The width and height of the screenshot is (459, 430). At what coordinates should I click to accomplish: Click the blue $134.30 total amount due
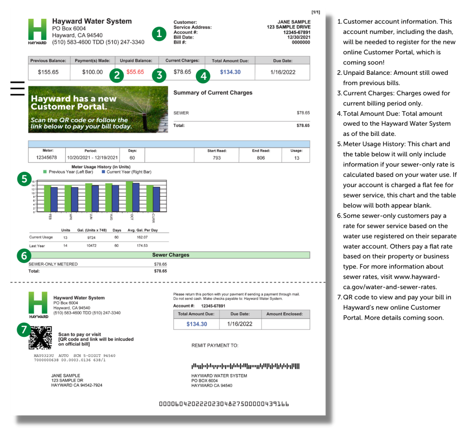coord(230,72)
